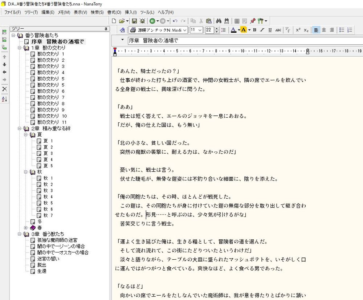Image resolution: width=363 pixels, height=300 pixels.
Task: Click the line spacing icon next to 22
Action: coord(223,30)
